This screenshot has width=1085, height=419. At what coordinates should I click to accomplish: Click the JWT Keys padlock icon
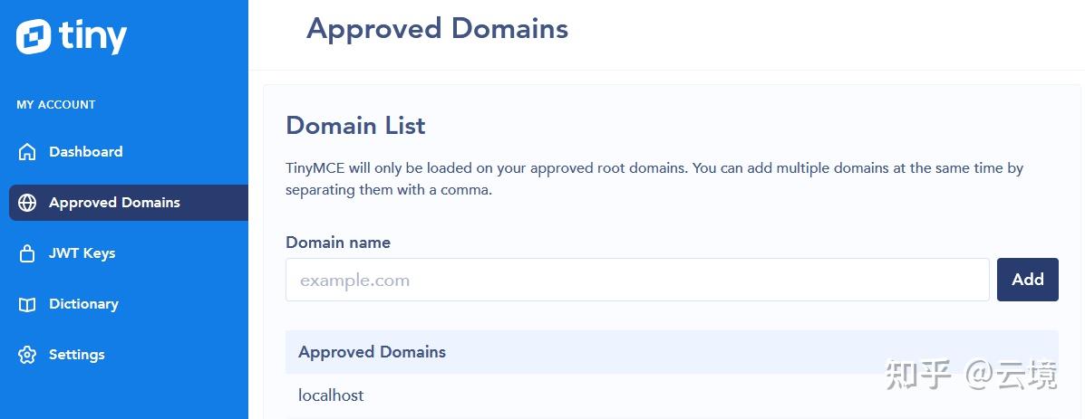27,253
